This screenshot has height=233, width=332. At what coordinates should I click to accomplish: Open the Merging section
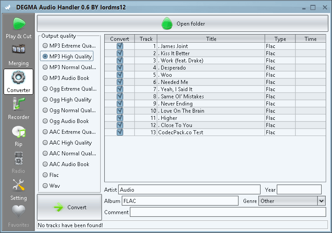point(18,55)
